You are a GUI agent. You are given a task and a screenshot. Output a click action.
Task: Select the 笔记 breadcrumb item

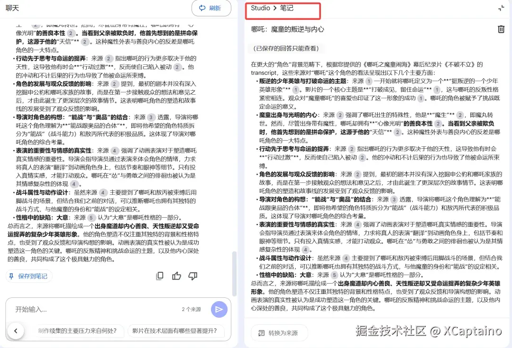286,8
